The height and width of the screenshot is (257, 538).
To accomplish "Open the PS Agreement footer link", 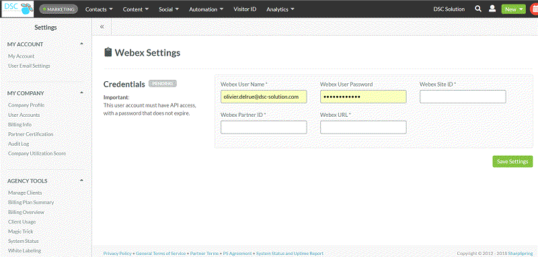I will [237, 254].
